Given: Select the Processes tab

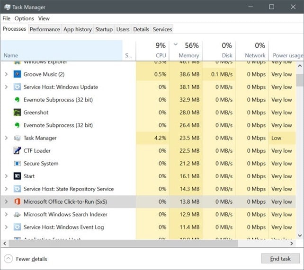Looking at the screenshot, I should [x=14, y=29].
